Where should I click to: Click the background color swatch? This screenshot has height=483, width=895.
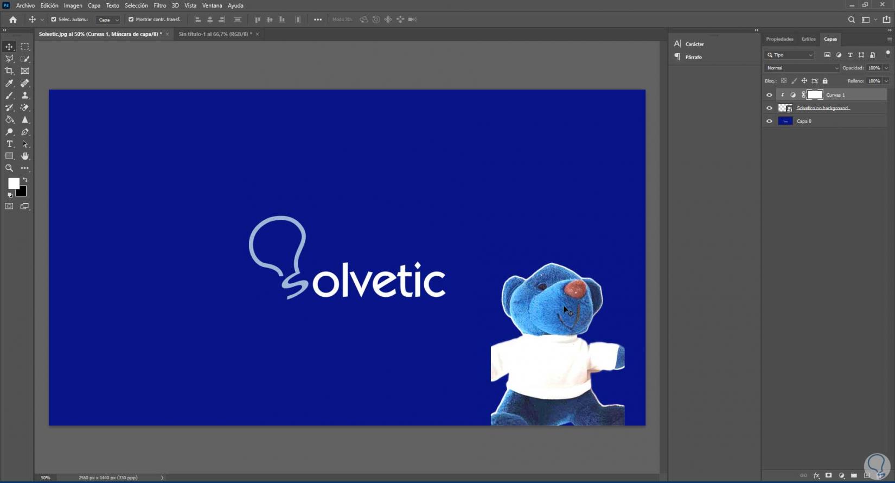point(22,192)
